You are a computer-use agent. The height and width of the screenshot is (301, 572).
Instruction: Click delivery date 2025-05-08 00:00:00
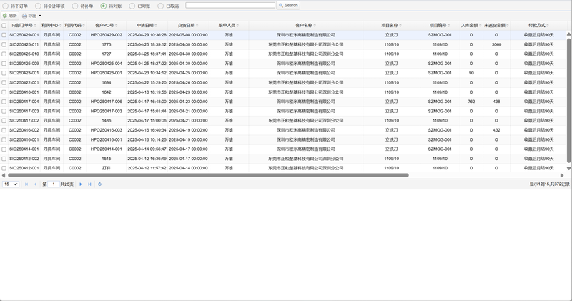pos(188,35)
